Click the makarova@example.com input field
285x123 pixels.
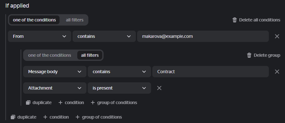(x=203, y=36)
